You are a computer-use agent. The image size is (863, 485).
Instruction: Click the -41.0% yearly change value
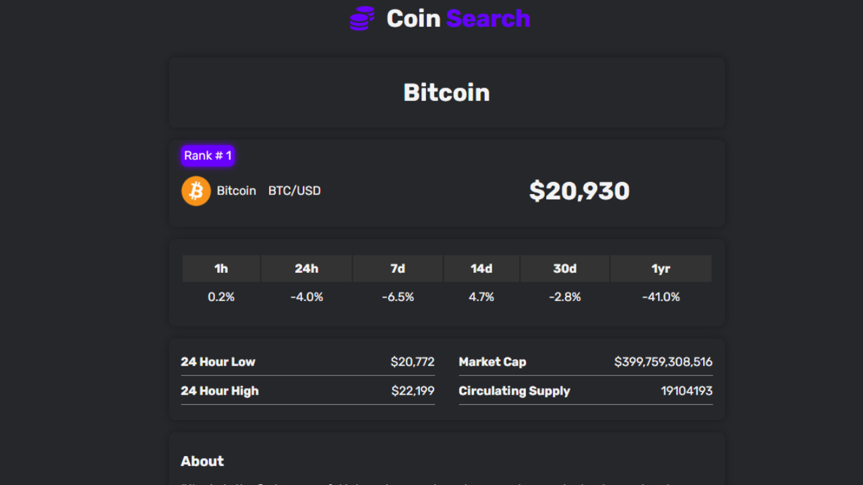click(661, 297)
